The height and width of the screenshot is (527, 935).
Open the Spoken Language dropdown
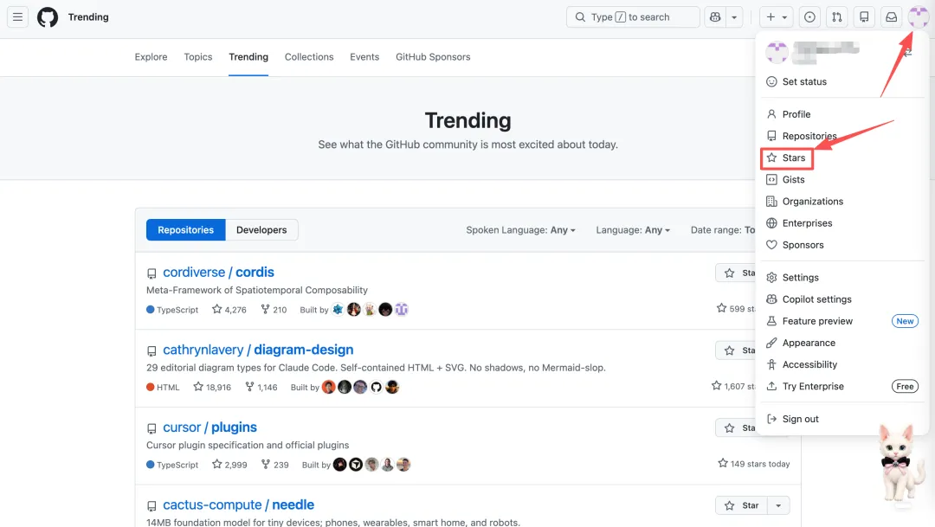520,229
